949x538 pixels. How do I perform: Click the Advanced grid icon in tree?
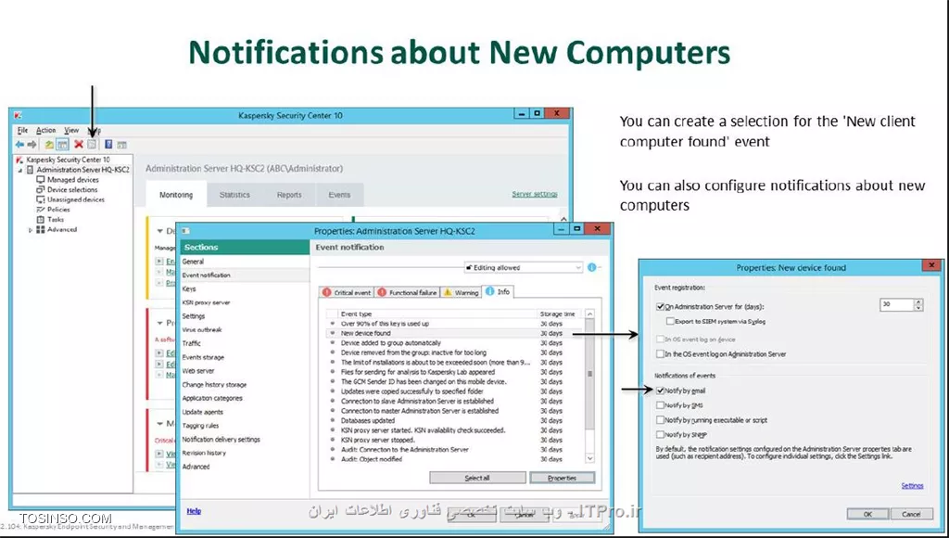41,230
